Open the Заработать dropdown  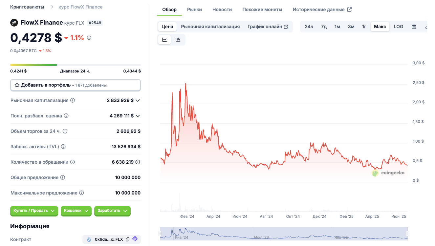tap(112, 211)
